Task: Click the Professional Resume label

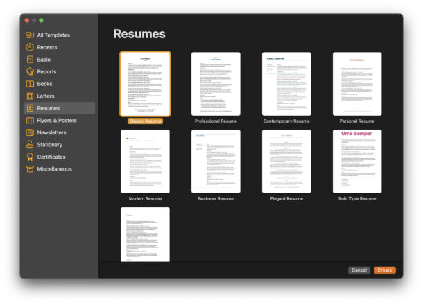Action: (x=216, y=121)
